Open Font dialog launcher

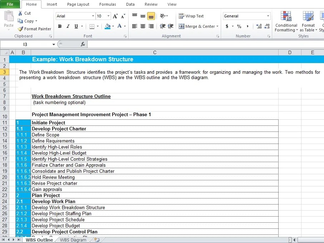[x=125, y=36]
